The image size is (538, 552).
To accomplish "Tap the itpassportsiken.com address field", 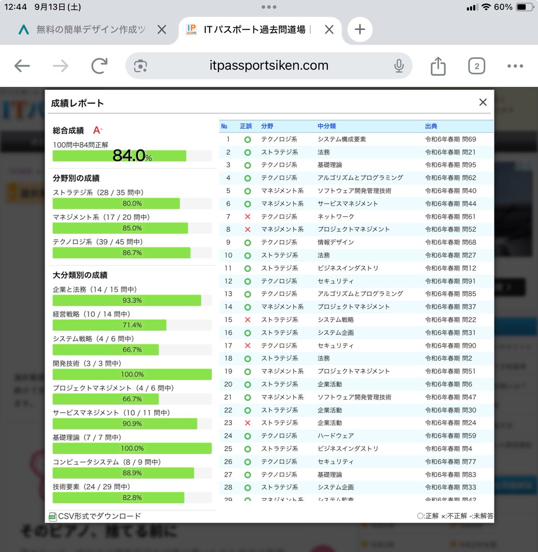I will tap(269, 66).
